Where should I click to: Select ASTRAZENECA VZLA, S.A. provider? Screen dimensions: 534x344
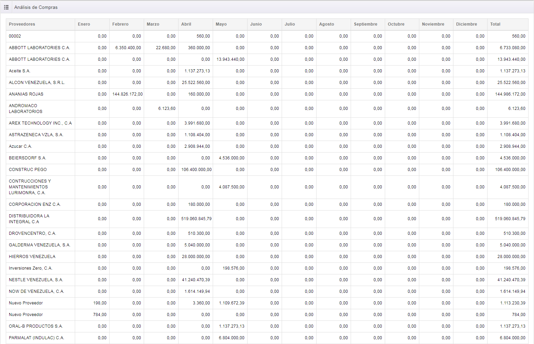pyautogui.click(x=36, y=135)
